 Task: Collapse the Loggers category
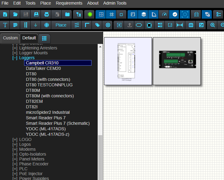click(x=15, y=58)
